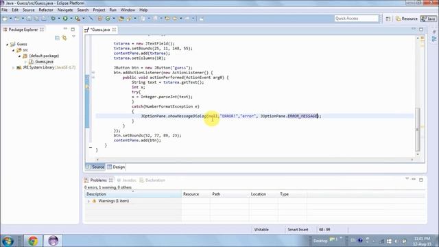Switch to the Source editor tab

pyautogui.click(x=95, y=167)
